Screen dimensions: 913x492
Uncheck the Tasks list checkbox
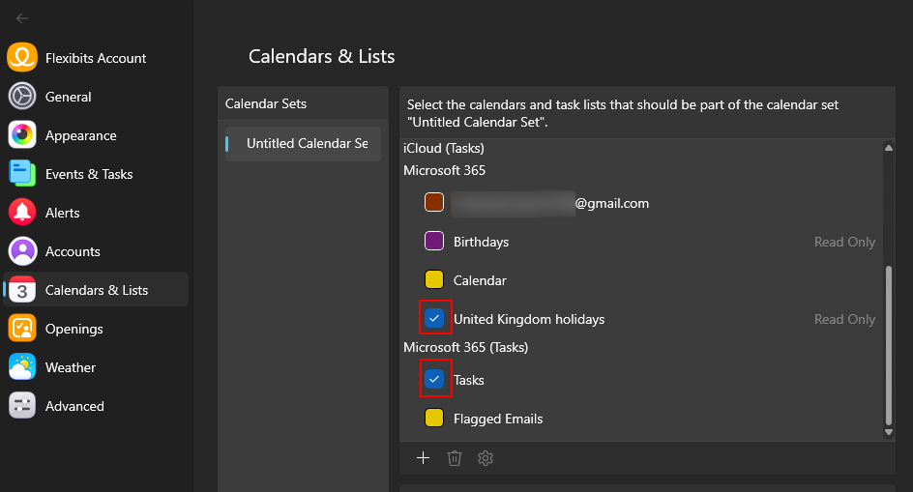coord(434,380)
